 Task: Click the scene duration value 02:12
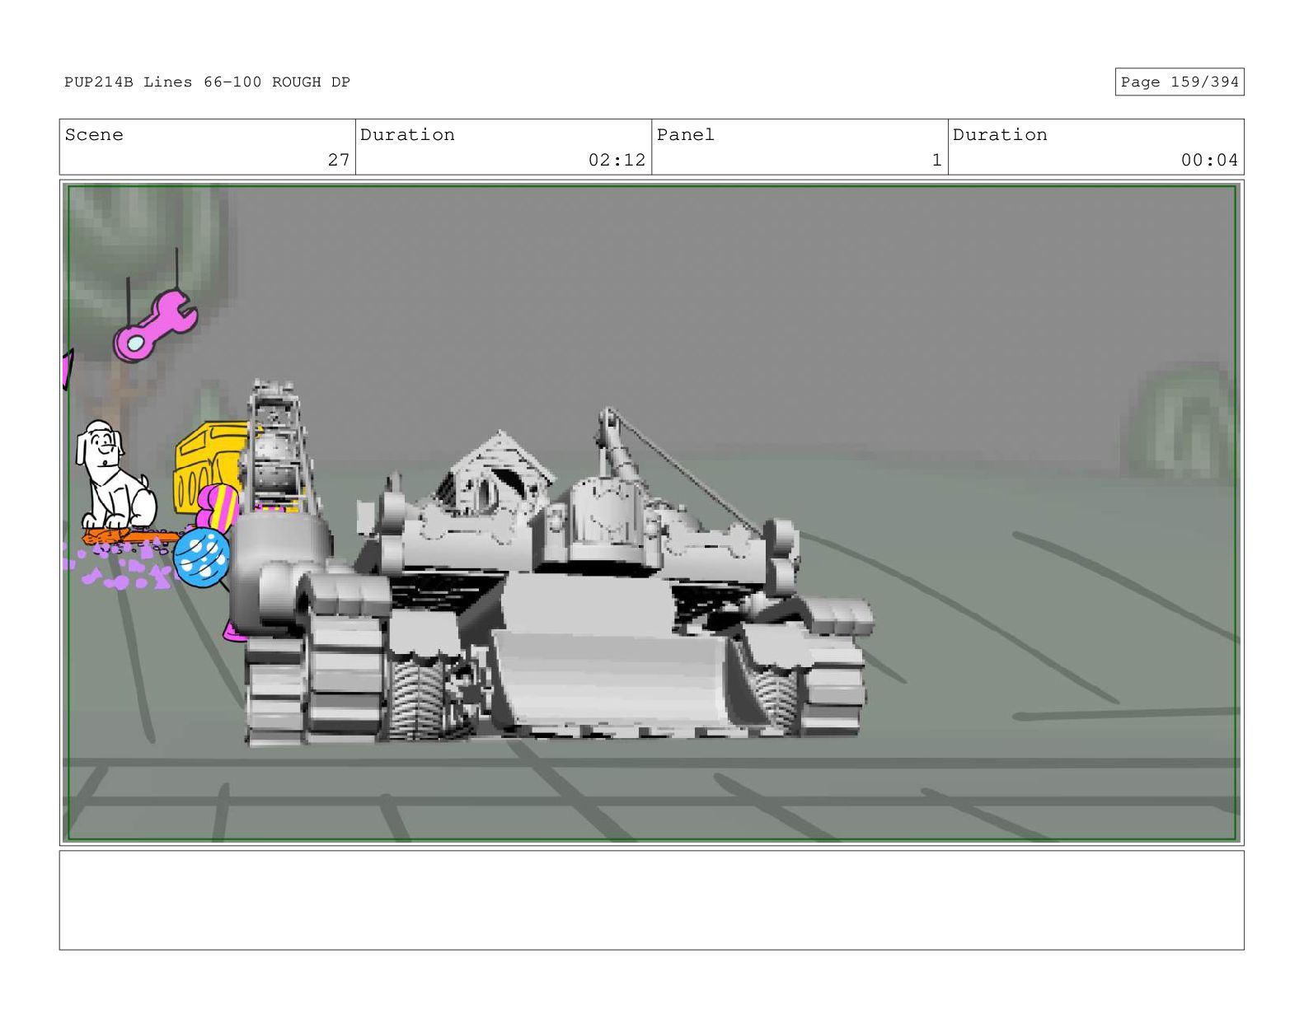click(x=617, y=160)
